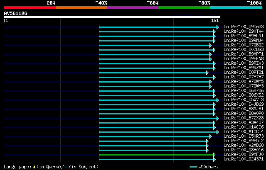
Task: Click the UniRef100_B9HPT1 text
Action: point(244,54)
